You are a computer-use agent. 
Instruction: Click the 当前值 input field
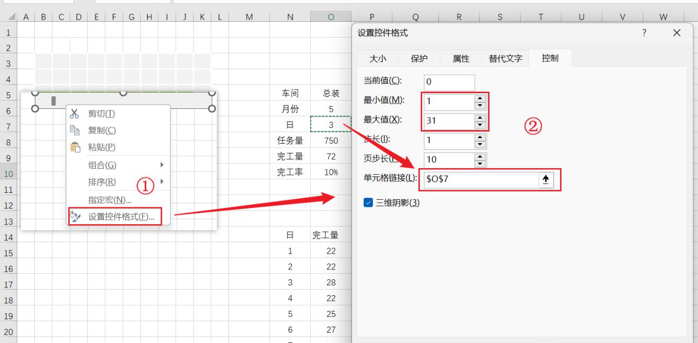point(449,82)
